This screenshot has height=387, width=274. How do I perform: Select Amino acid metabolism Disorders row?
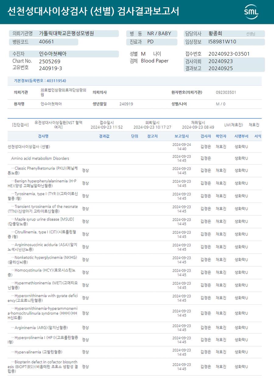(x=135, y=158)
